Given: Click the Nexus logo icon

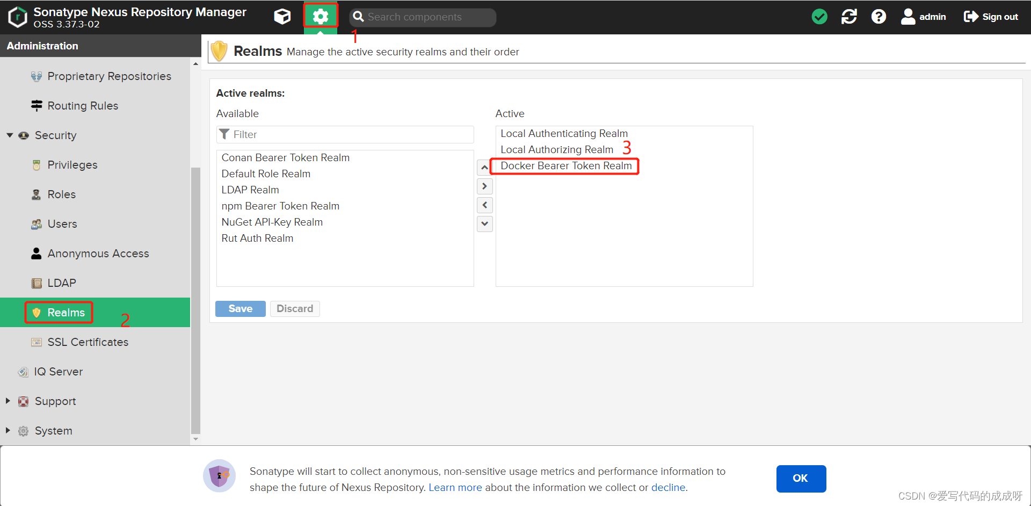Looking at the screenshot, I should (x=18, y=17).
